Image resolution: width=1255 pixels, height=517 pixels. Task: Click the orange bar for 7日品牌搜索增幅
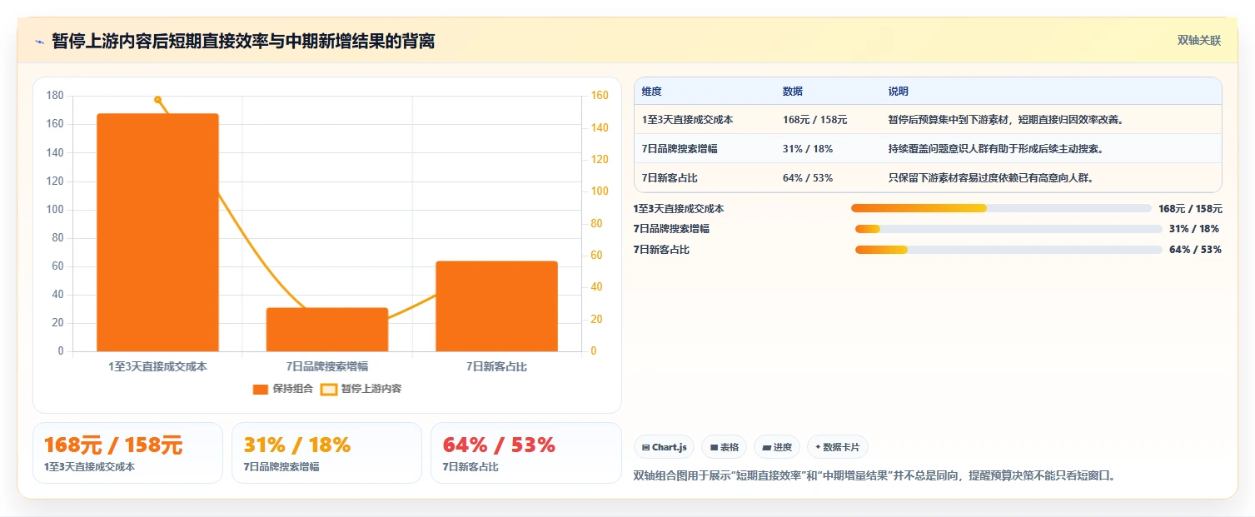click(x=327, y=330)
